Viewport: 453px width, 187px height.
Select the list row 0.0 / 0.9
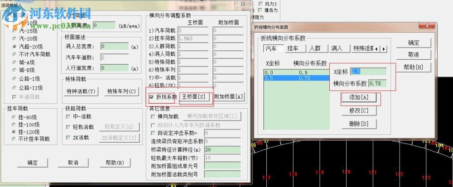pos(296,73)
